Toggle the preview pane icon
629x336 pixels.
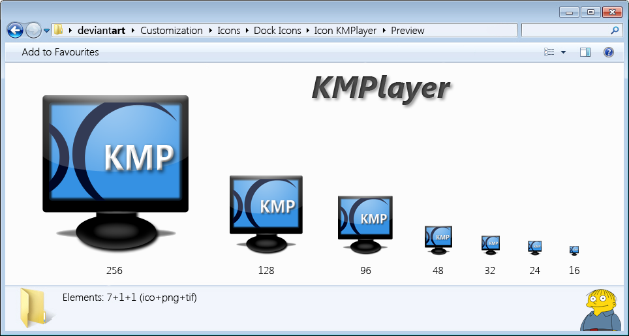(x=585, y=52)
